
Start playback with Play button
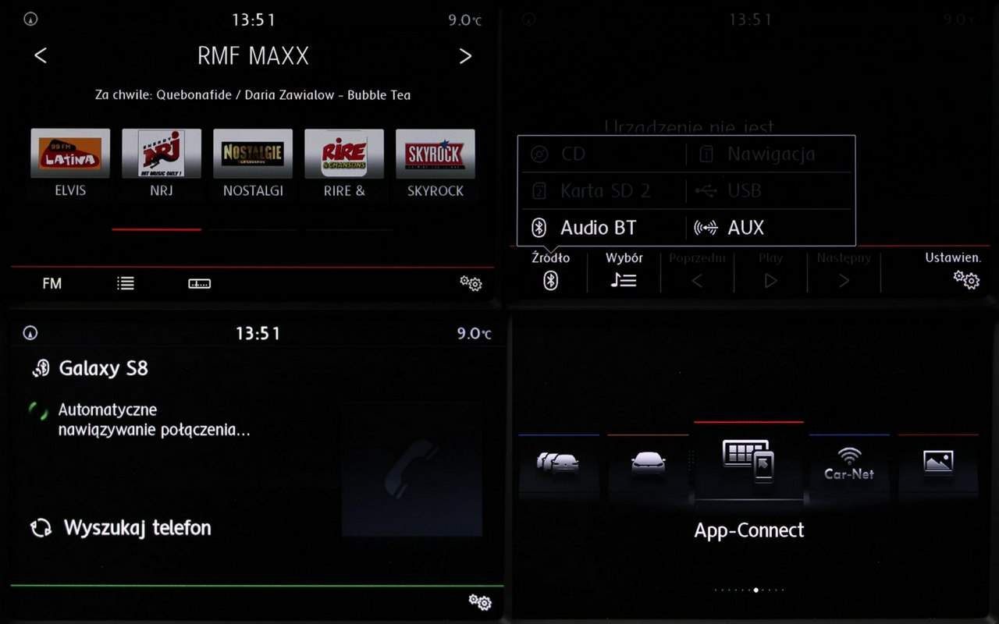click(770, 271)
